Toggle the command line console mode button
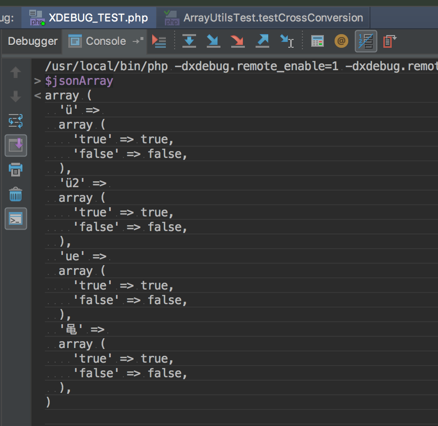The width and height of the screenshot is (438, 426). (x=16, y=219)
